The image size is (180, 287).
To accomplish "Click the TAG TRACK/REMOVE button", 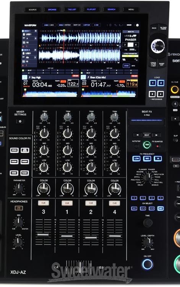I will tap(163, 28).
